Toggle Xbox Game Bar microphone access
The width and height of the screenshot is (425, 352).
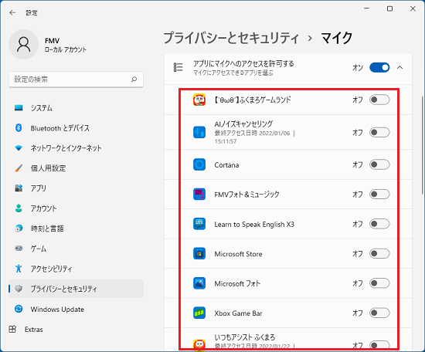[x=379, y=313]
